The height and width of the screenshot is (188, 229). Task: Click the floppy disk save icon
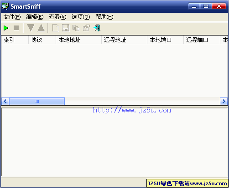click(x=66, y=28)
